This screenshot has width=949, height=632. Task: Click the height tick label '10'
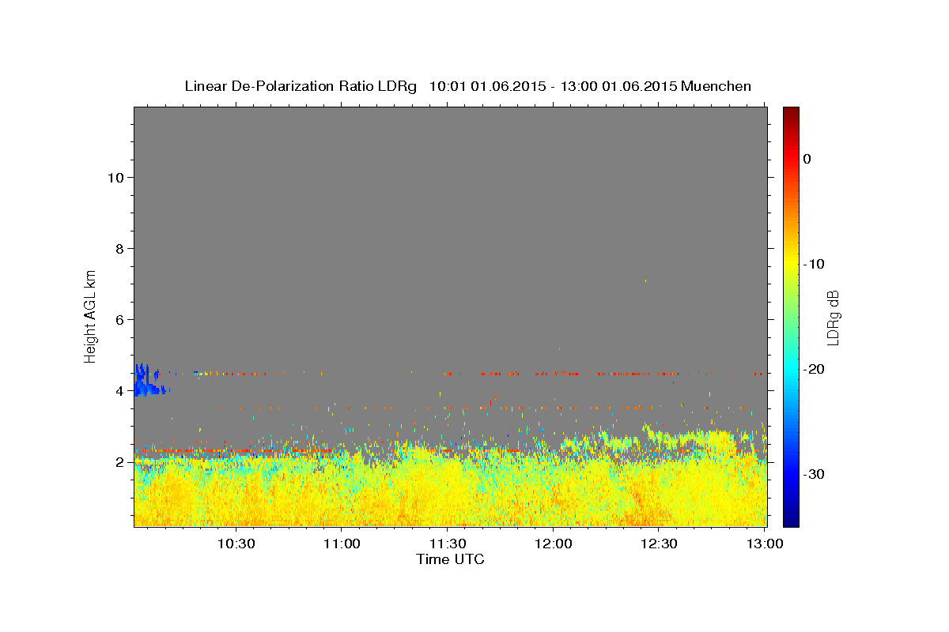115,177
